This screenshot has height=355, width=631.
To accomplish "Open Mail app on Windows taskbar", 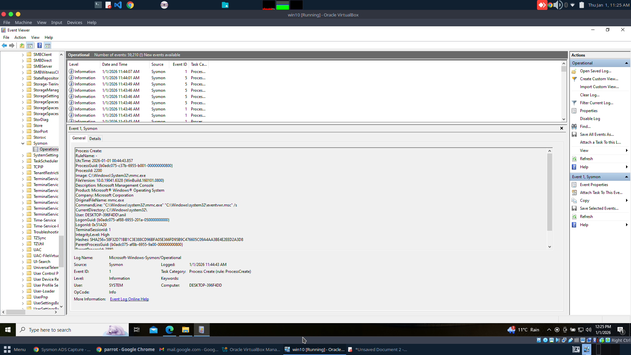I will [x=153, y=330].
